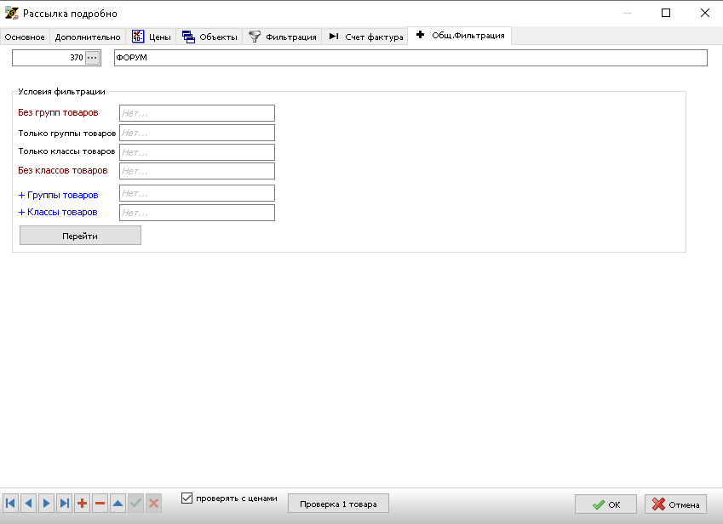Click the "ФОРУМ" name input field
The width and height of the screenshot is (723, 524).
[410, 57]
